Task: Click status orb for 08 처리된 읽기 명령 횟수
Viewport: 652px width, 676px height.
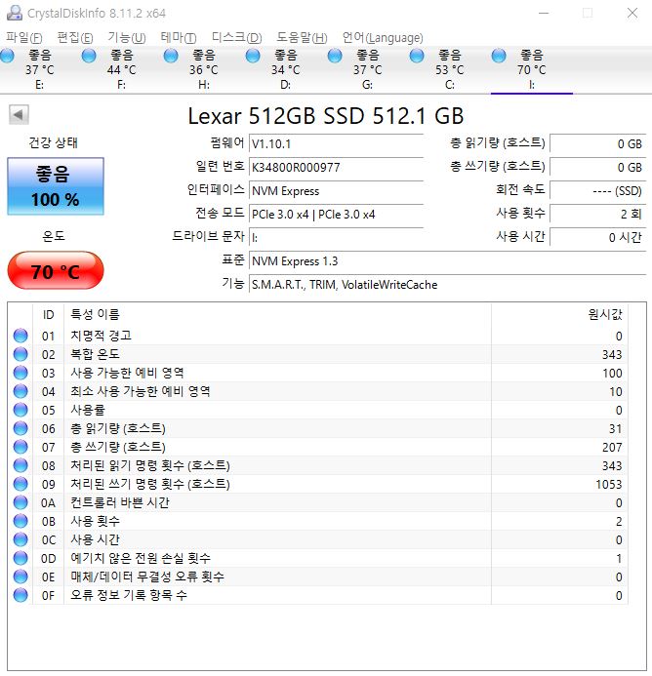Action: [x=20, y=465]
